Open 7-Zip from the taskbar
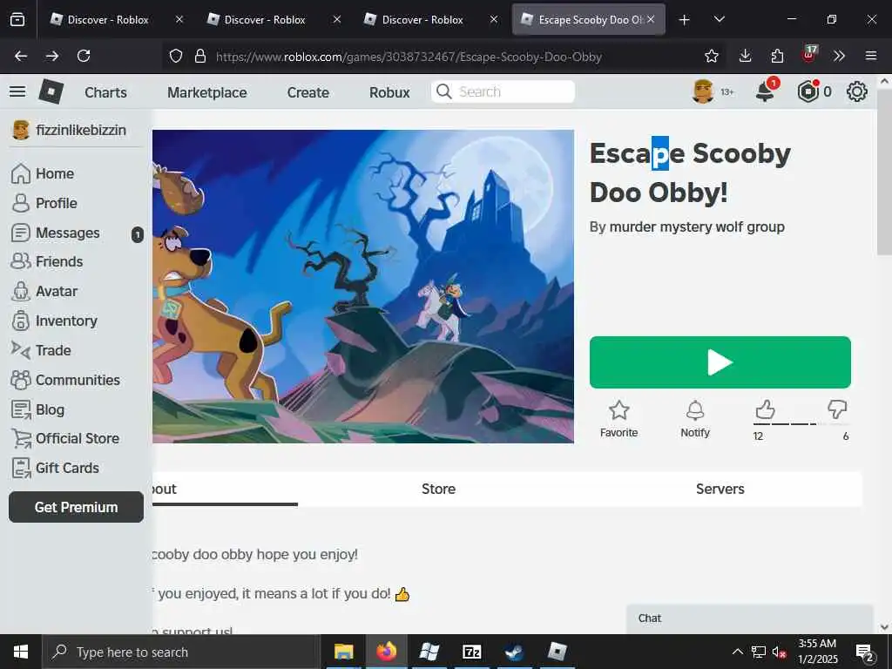Screen dimensions: 892x669 [x=471, y=652]
